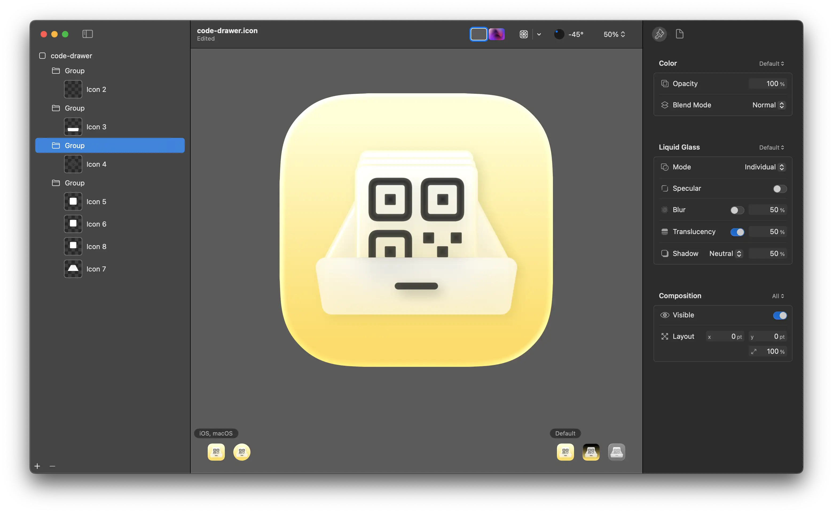Image resolution: width=833 pixels, height=513 pixels.
Task: Select the dark appearance preview icon
Action: [x=591, y=452]
